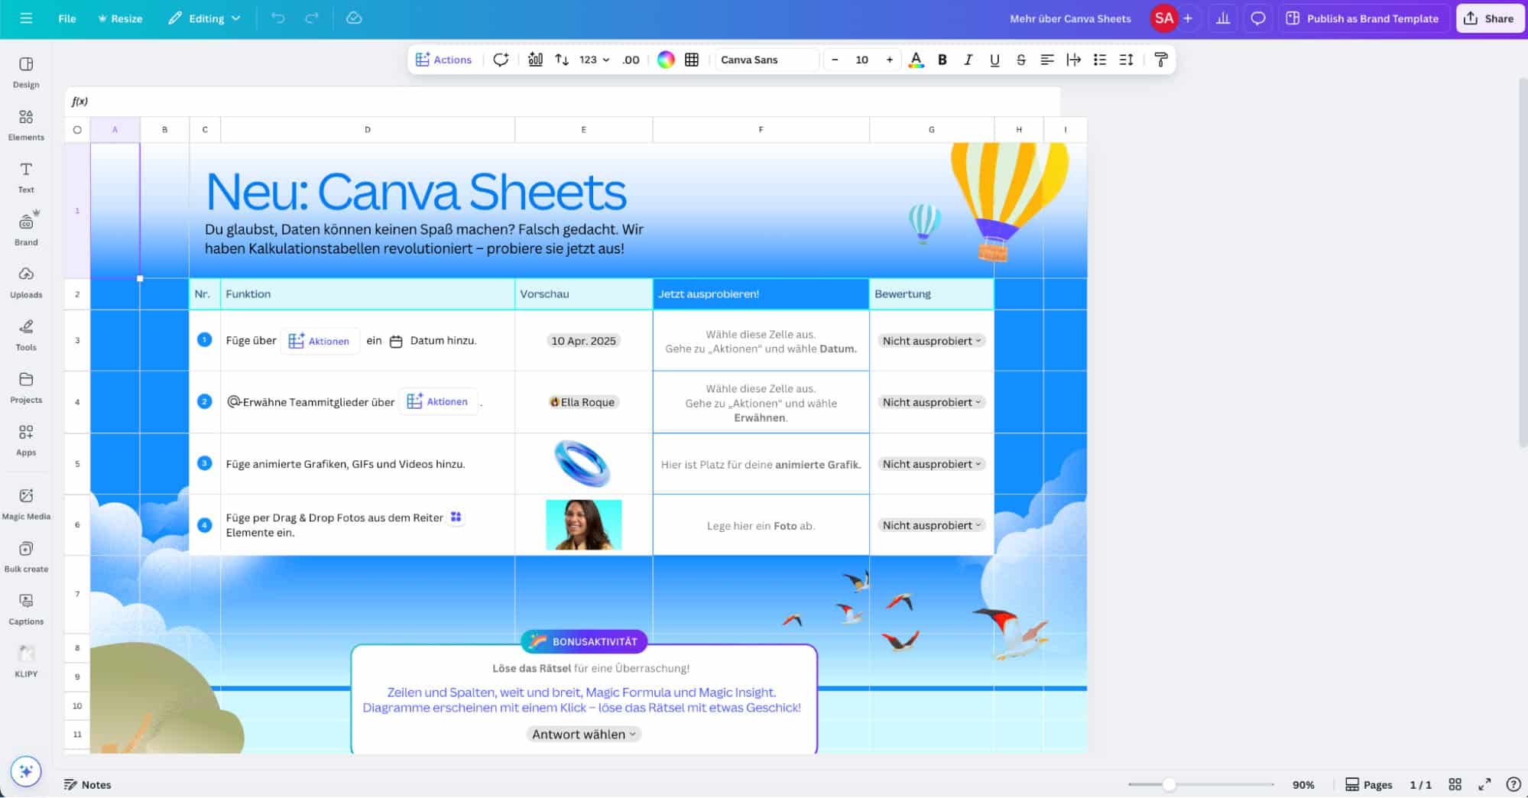
Task: Open the insights bar chart icon in header
Action: [x=1223, y=18]
